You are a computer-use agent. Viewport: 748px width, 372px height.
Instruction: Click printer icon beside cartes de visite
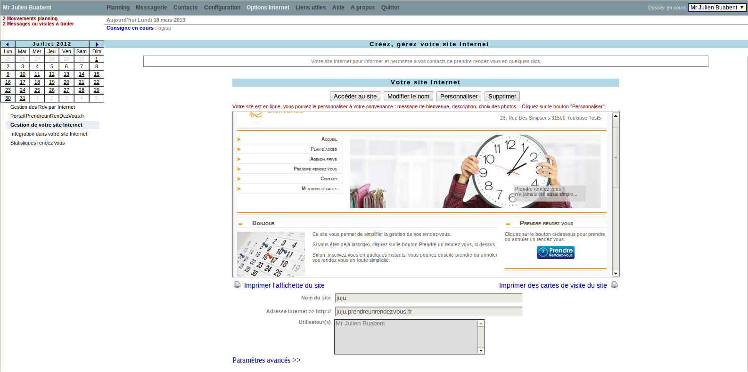pyautogui.click(x=614, y=285)
